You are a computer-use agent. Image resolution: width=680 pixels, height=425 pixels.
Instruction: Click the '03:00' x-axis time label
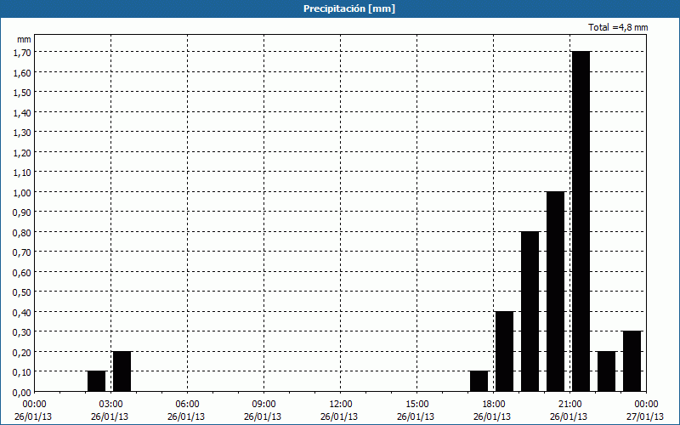(110, 405)
